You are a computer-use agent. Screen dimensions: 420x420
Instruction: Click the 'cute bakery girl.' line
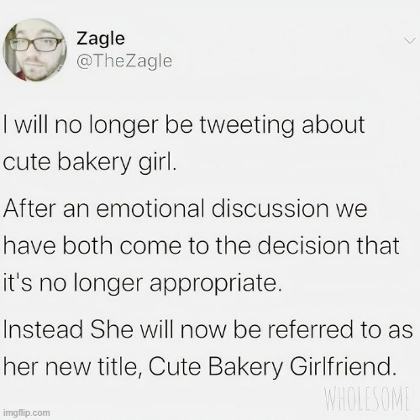coord(90,162)
